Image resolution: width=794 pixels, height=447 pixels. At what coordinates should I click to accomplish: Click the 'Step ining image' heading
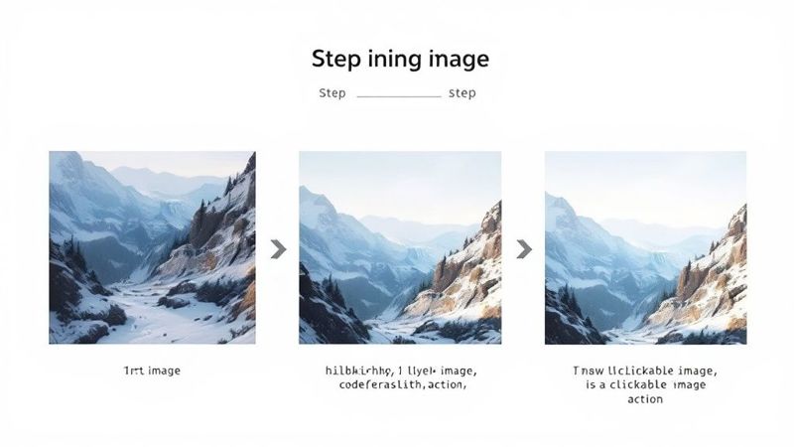pos(400,59)
